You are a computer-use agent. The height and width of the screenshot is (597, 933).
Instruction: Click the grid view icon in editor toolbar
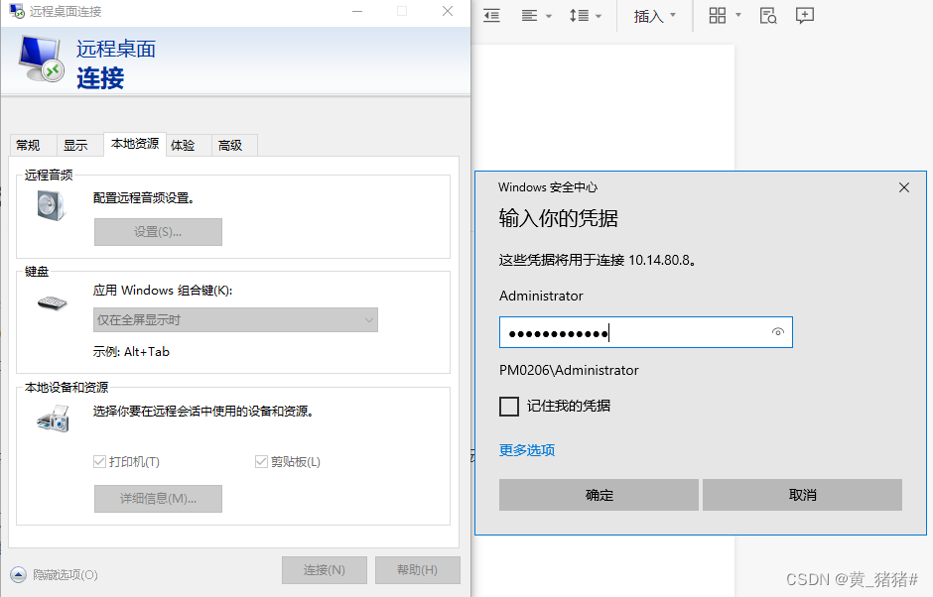click(717, 16)
